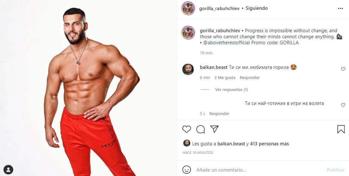Save the post with the bookmark icon
This screenshot has height=176, width=349.
point(341,129)
